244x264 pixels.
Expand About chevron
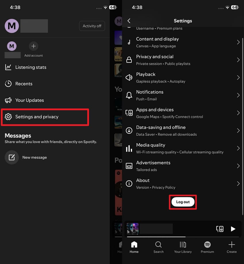pyautogui.click(x=238, y=184)
